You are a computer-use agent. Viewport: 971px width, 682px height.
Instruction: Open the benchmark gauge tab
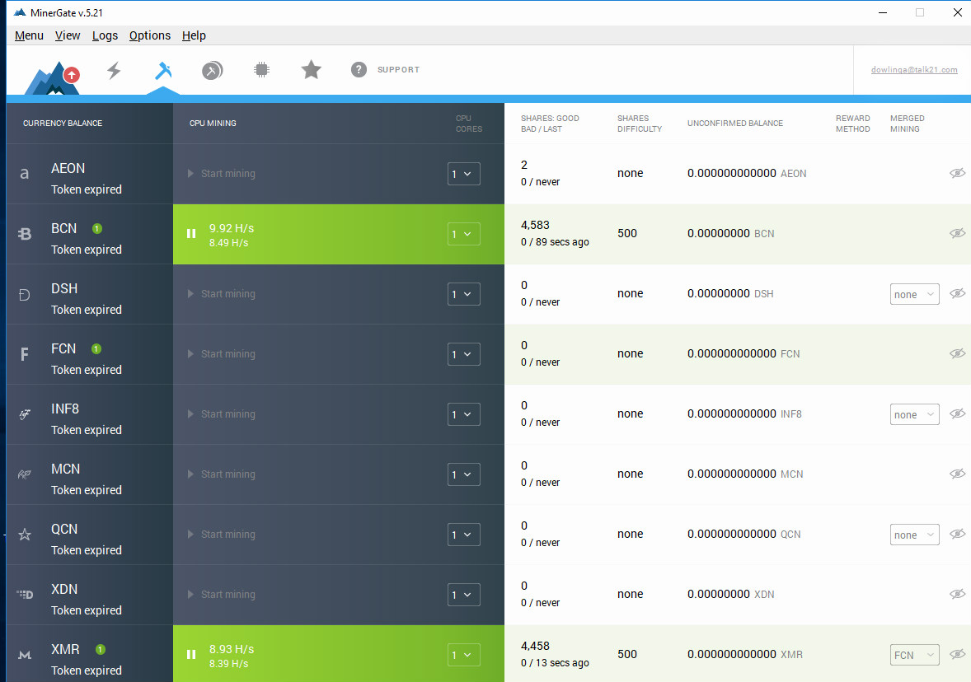[x=213, y=71]
